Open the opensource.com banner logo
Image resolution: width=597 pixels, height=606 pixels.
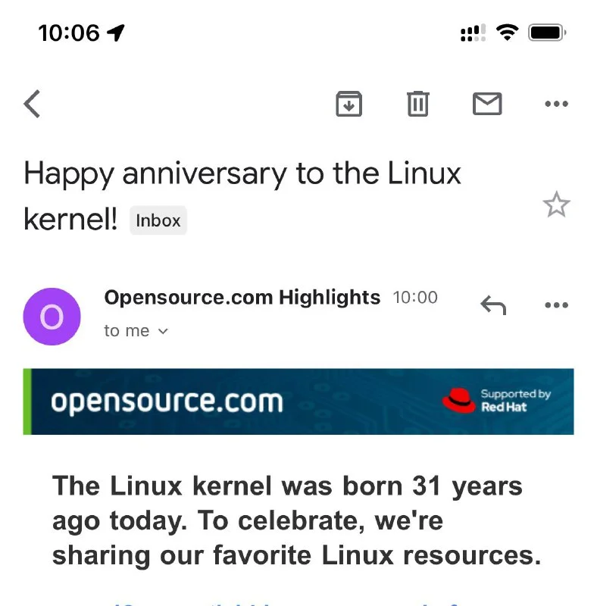(x=167, y=401)
